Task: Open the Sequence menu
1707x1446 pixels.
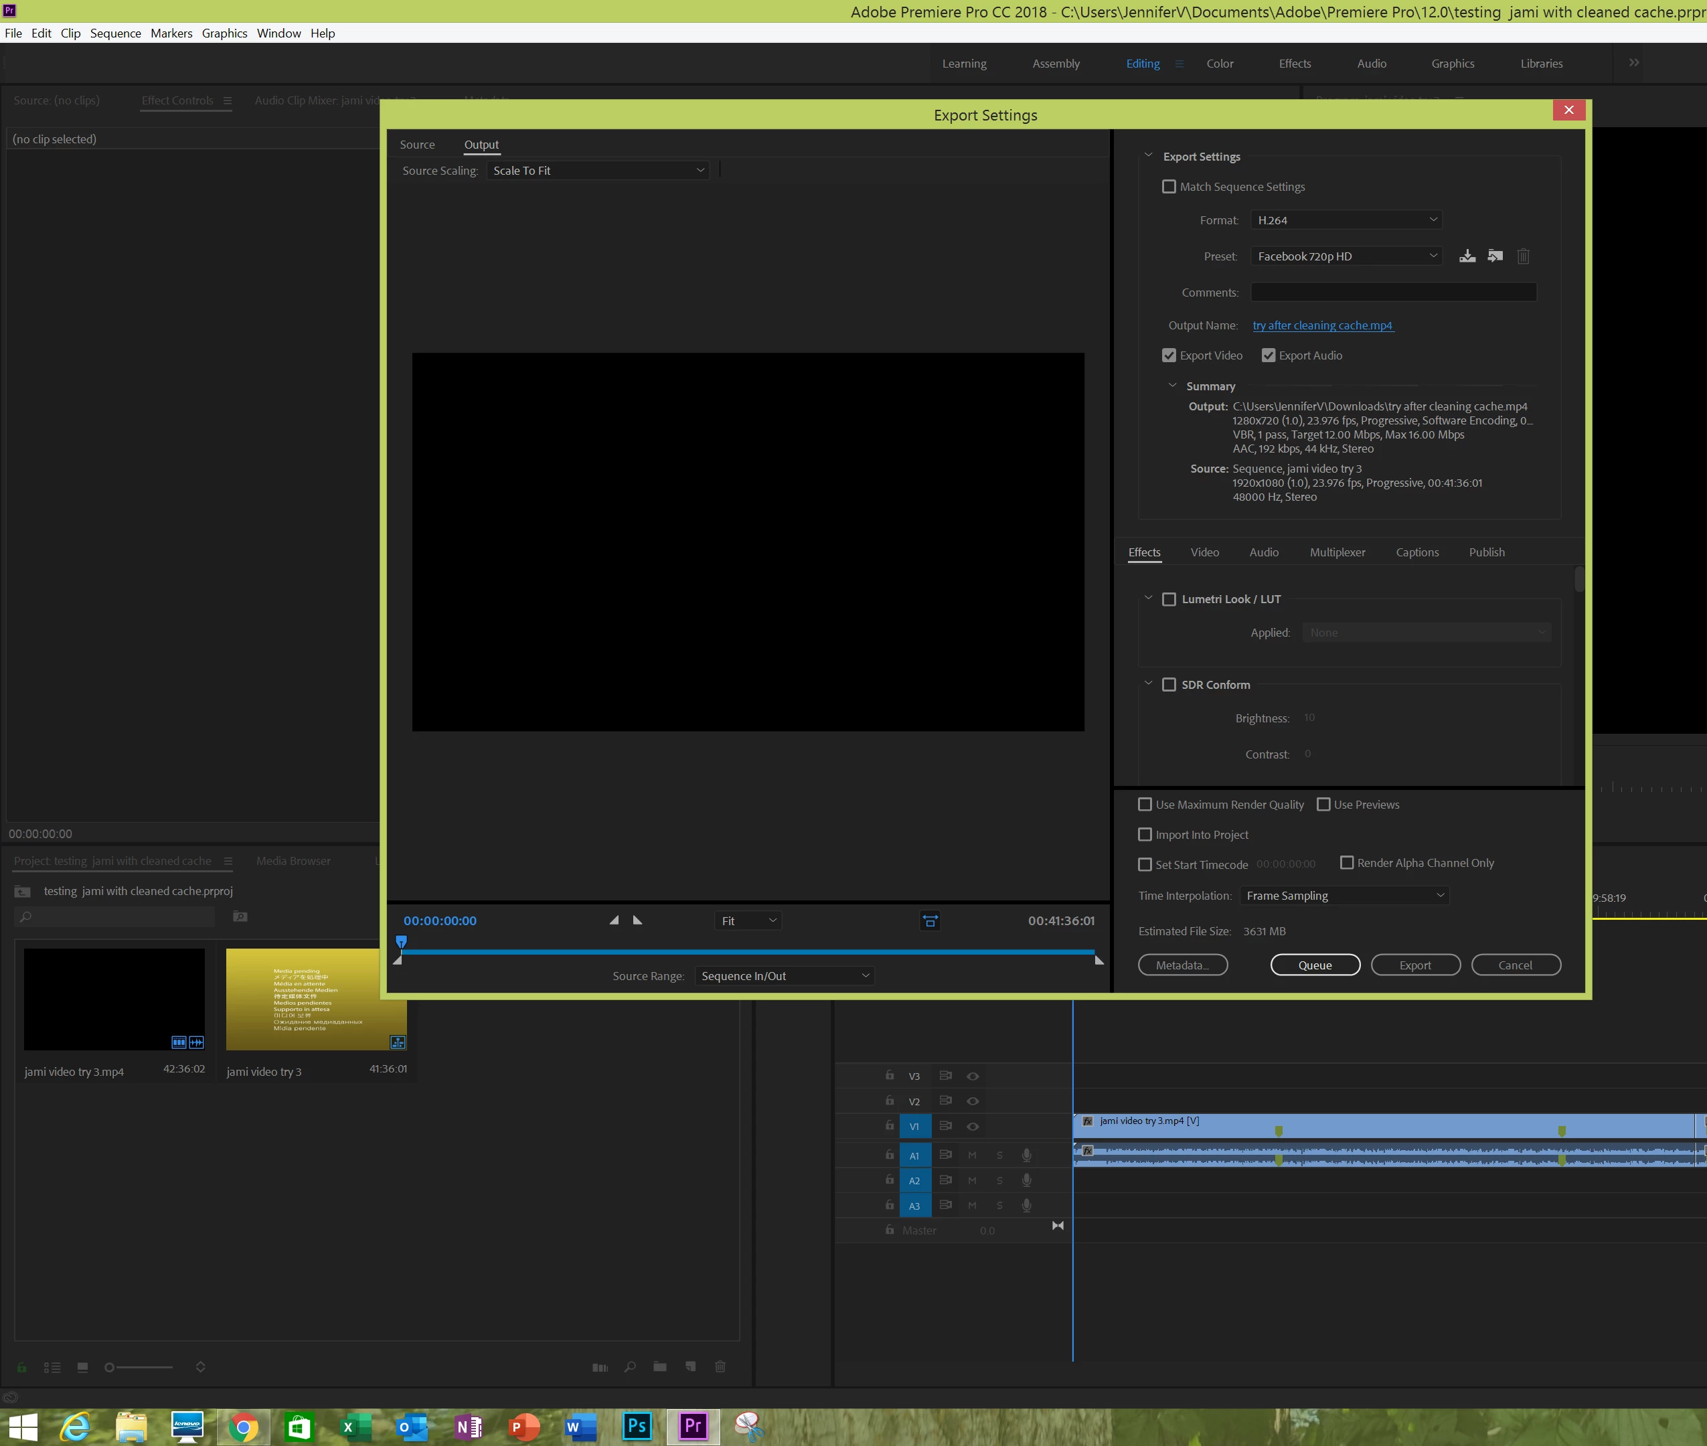Action: [x=116, y=33]
